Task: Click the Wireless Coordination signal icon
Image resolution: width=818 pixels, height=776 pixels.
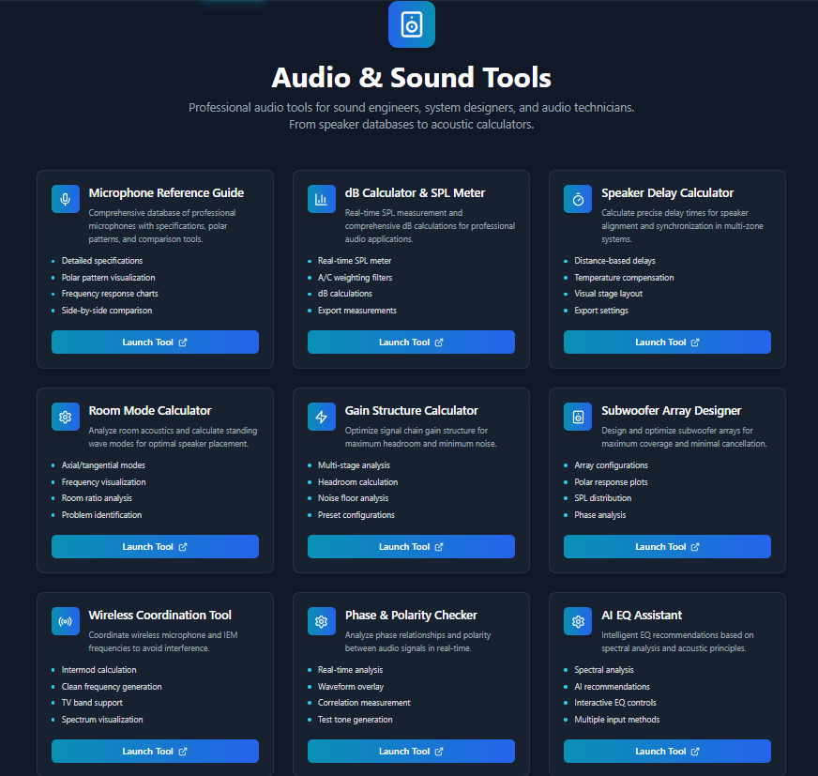Action: (65, 621)
